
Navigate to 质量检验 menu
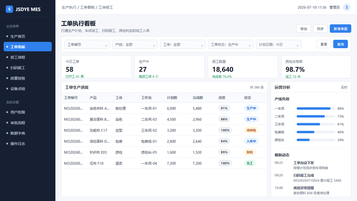tap(28, 78)
